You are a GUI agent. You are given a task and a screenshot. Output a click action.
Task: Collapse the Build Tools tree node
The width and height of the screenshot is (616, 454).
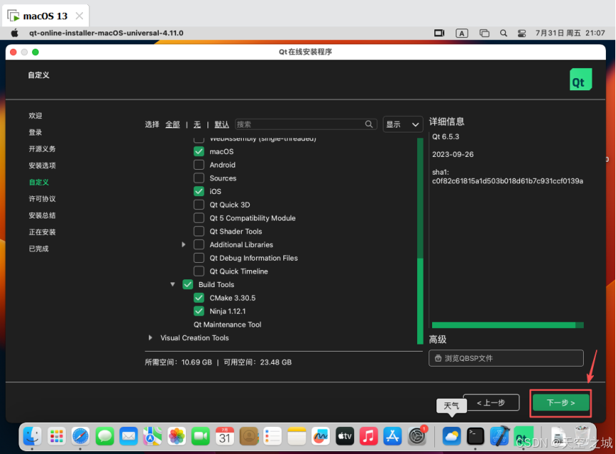coord(172,284)
